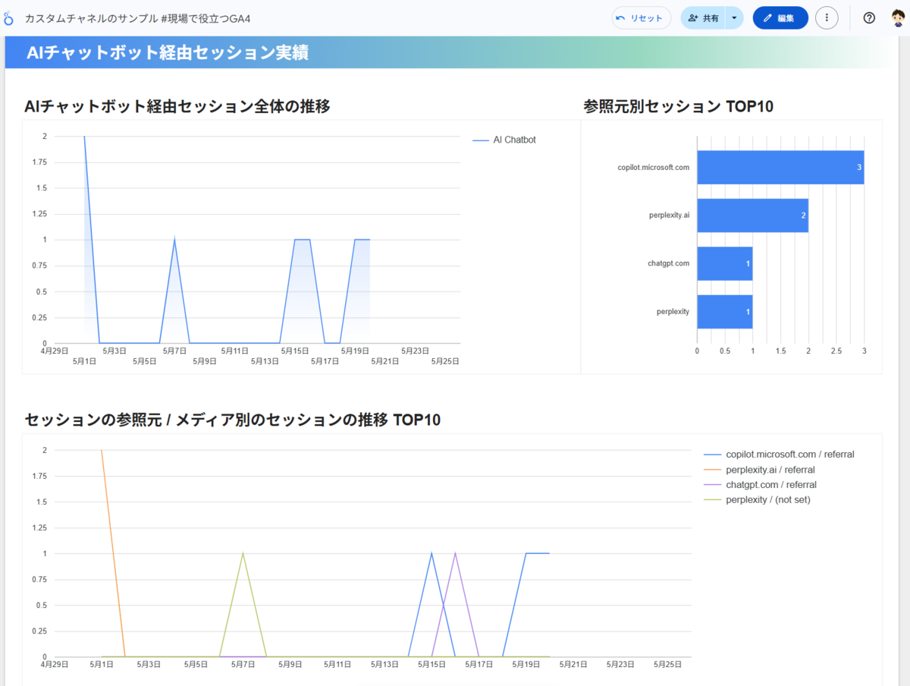This screenshot has height=686, width=910.
Task: Expand the share dropdown arrow
Action: [734, 18]
